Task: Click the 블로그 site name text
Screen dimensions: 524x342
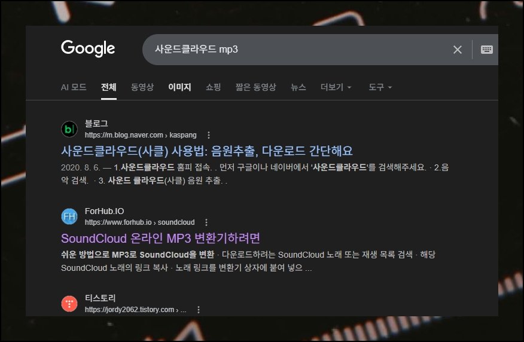Action: click(x=96, y=124)
